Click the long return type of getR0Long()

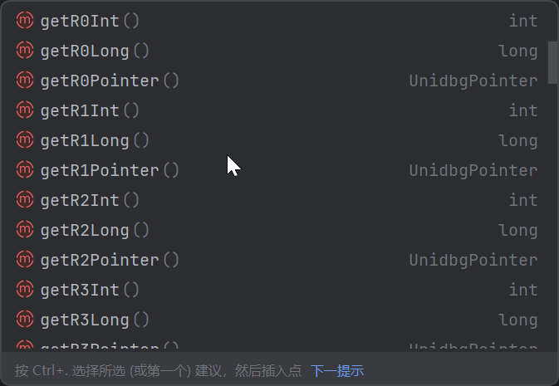coord(518,51)
